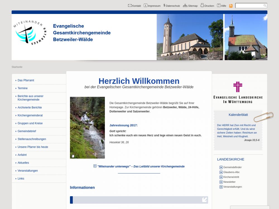Open the Impressum info icon
The image size is (279, 209).
145,6
